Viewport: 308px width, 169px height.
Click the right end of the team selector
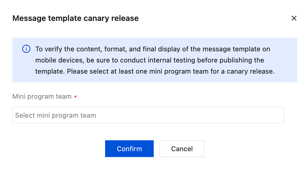277,115
